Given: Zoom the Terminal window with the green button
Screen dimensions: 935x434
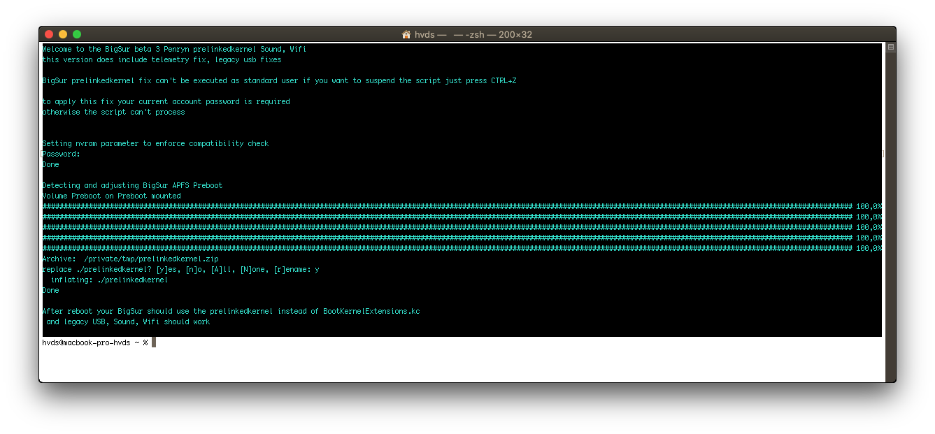Looking at the screenshot, I should pyautogui.click(x=77, y=34).
